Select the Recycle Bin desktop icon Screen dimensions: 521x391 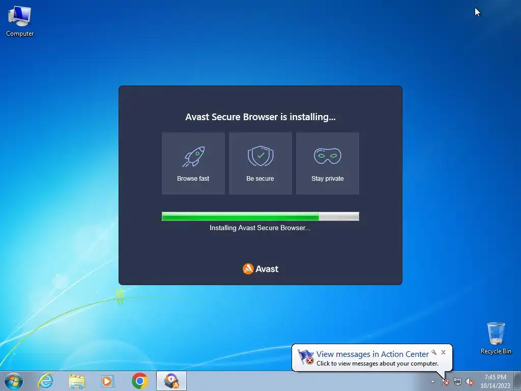[x=496, y=338]
